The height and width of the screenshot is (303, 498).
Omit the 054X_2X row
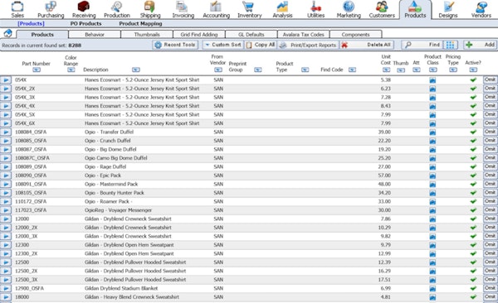[490, 89]
